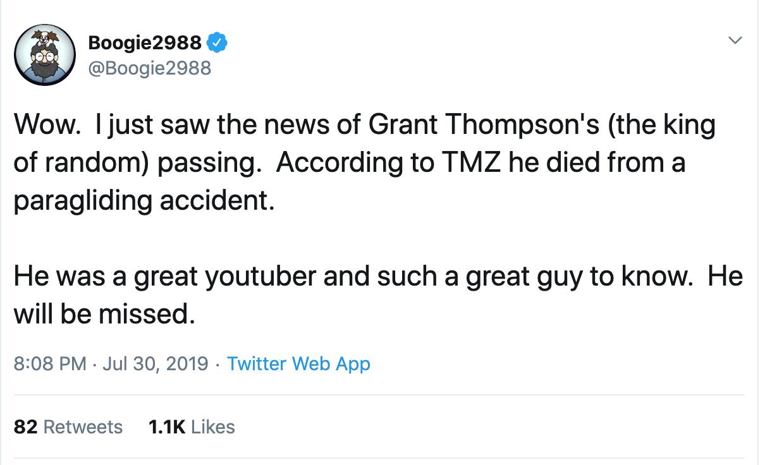765x465 pixels.
Task: Click the blue verified badge icon
Action: (217, 42)
